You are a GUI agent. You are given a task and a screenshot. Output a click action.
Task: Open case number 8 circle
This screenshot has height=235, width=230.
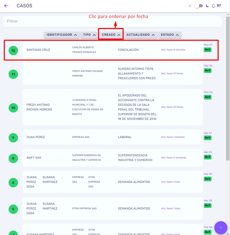tap(13, 158)
